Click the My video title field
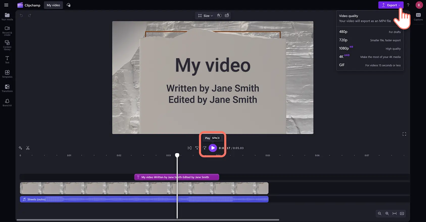 point(53,5)
